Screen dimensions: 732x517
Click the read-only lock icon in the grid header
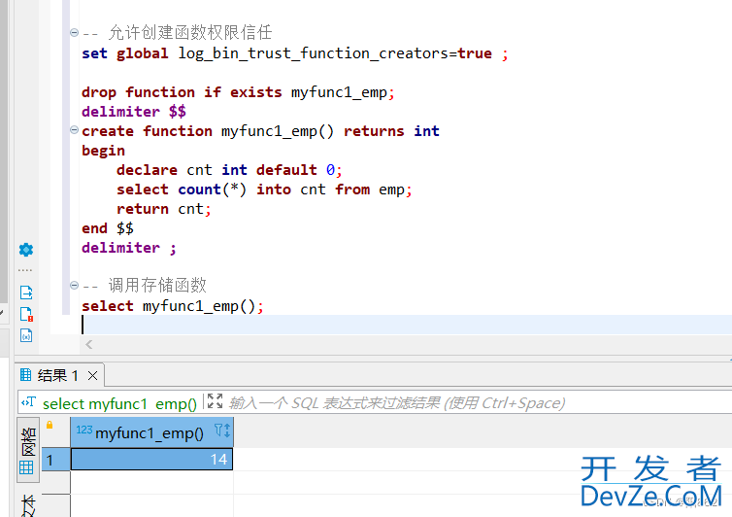[x=50, y=425]
